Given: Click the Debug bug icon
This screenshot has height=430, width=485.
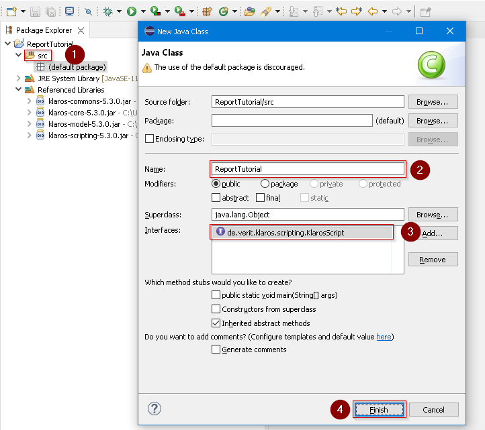Looking at the screenshot, I should tap(108, 11).
